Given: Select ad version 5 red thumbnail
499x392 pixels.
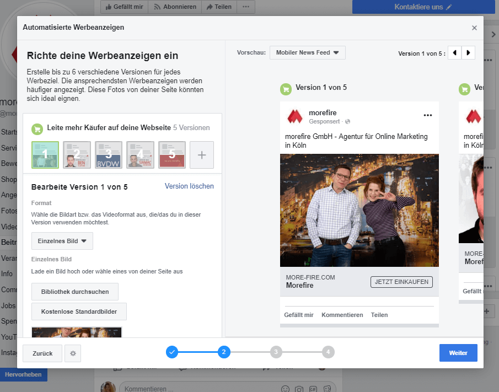Looking at the screenshot, I should tap(172, 155).
